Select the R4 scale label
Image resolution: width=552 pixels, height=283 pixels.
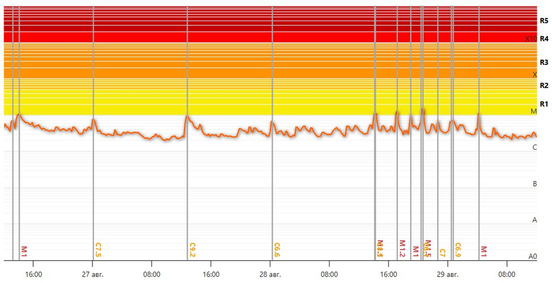coord(544,39)
